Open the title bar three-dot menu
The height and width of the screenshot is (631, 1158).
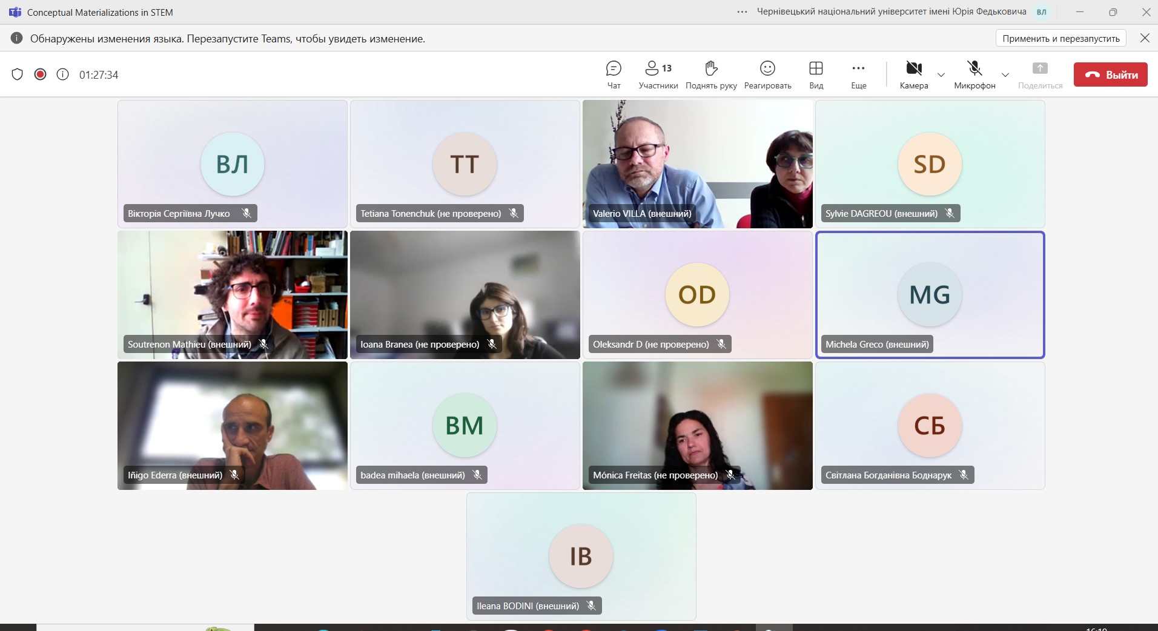pos(742,12)
